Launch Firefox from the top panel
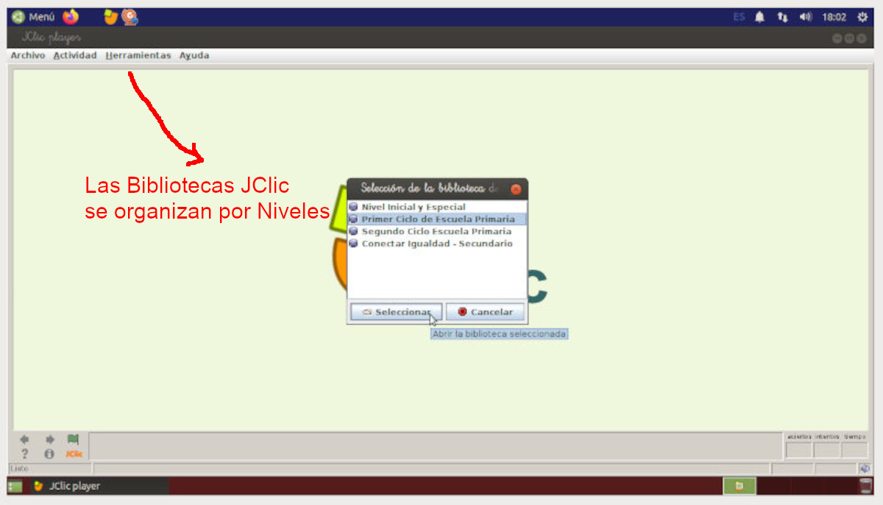 tap(71, 16)
